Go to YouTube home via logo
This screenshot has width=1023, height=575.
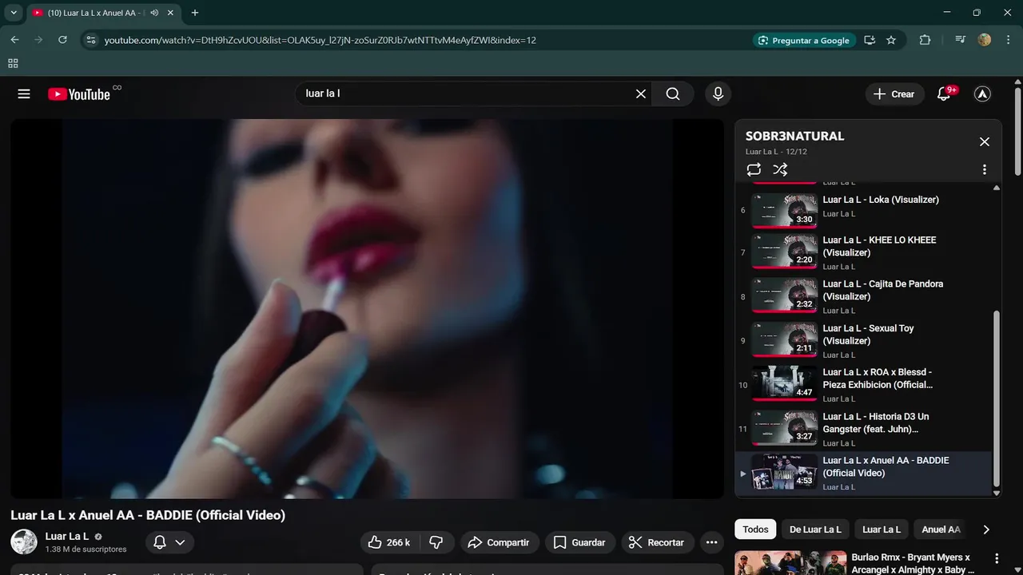78,94
